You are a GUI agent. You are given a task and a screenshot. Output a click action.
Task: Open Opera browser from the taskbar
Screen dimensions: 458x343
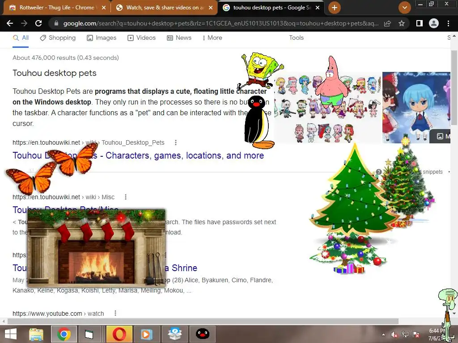pos(119,334)
